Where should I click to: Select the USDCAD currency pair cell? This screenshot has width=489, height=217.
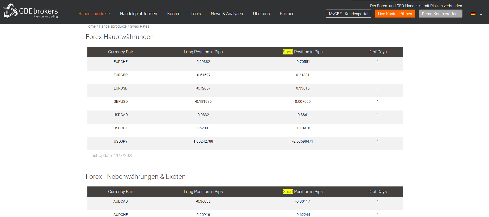121,115
